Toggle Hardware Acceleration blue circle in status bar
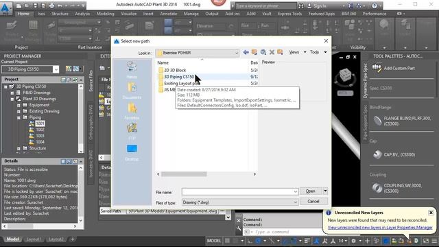 click(385, 241)
